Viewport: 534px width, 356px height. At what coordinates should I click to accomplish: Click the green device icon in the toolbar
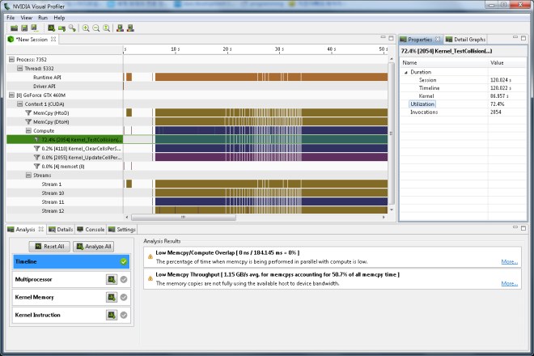[x=61, y=28]
